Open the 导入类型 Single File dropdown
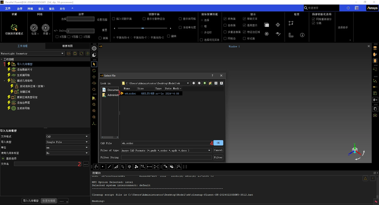379x205 pixels. tap(67, 142)
